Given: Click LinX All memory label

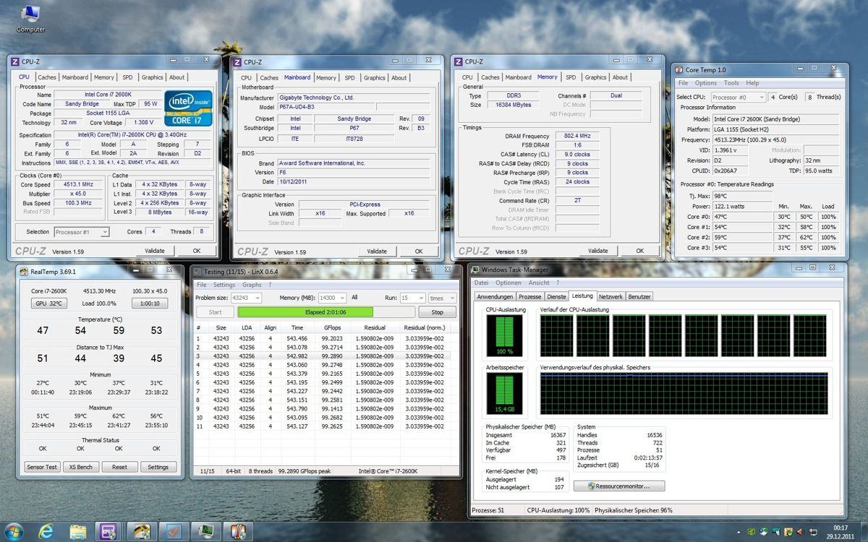Looking at the screenshot, I should click(354, 298).
